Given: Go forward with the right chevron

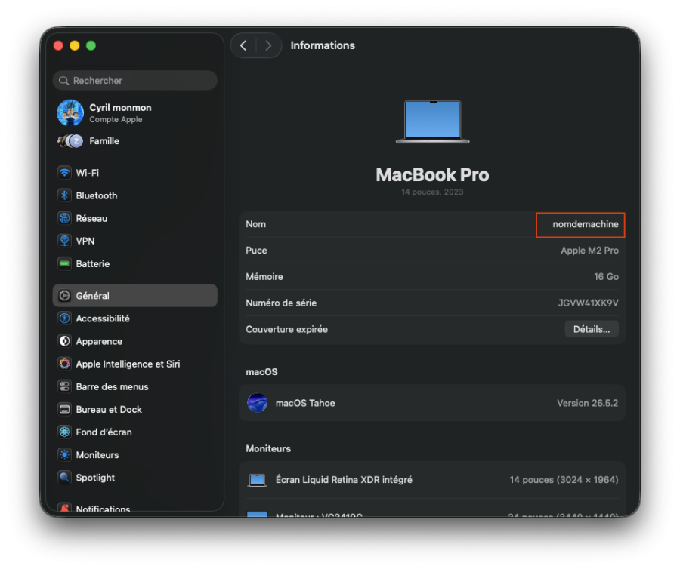Looking at the screenshot, I should [268, 45].
